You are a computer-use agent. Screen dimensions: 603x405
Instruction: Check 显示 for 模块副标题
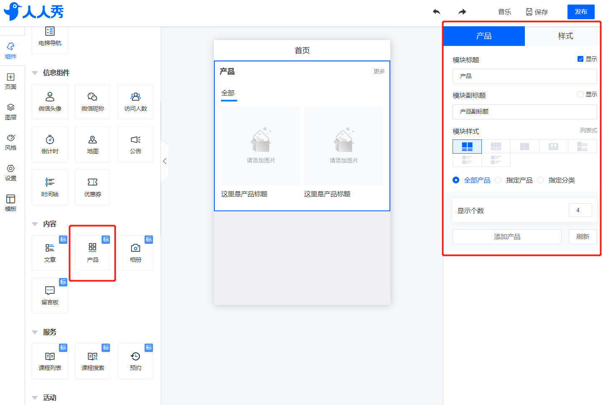point(580,94)
